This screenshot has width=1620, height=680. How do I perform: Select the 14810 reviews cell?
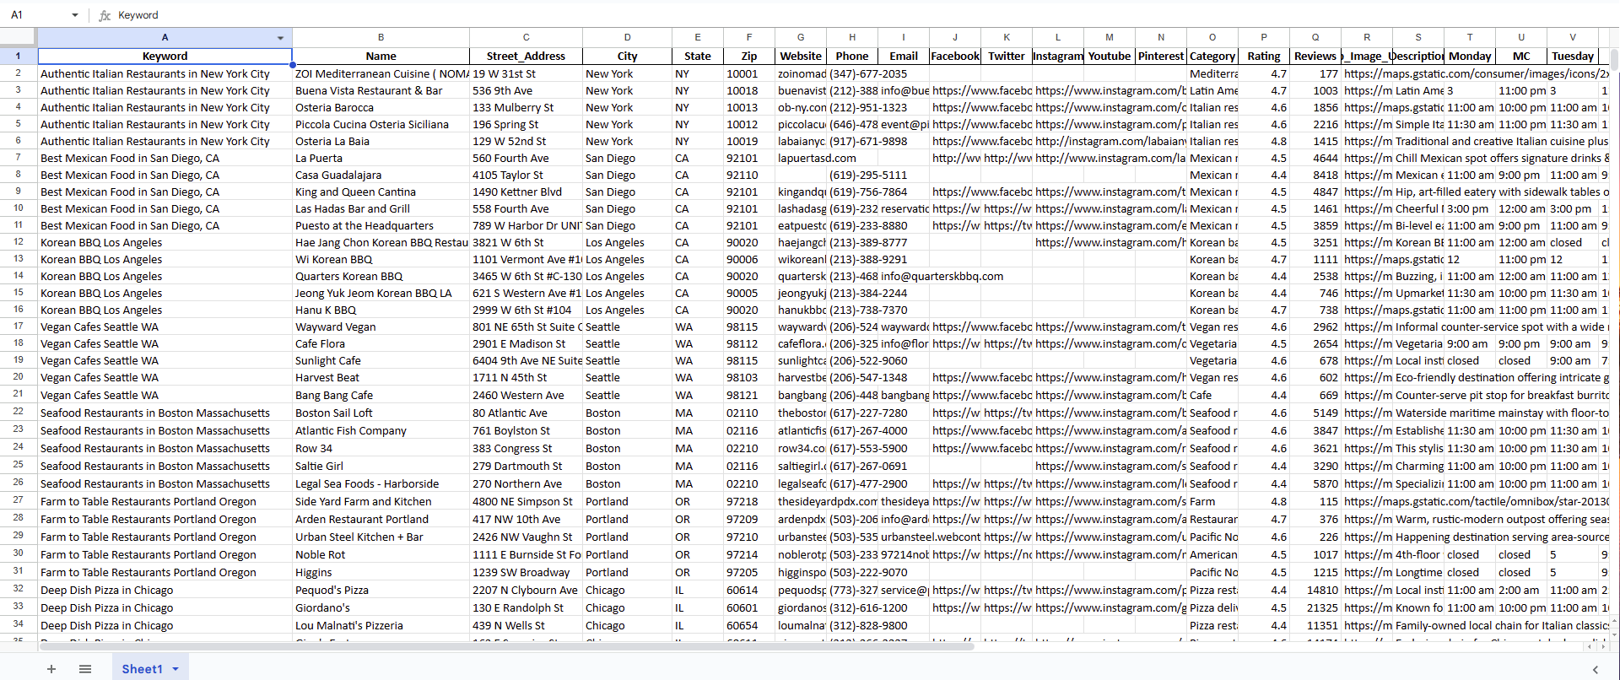pos(1315,590)
